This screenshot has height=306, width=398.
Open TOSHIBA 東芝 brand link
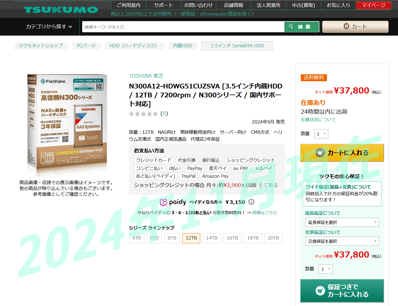coord(146,76)
